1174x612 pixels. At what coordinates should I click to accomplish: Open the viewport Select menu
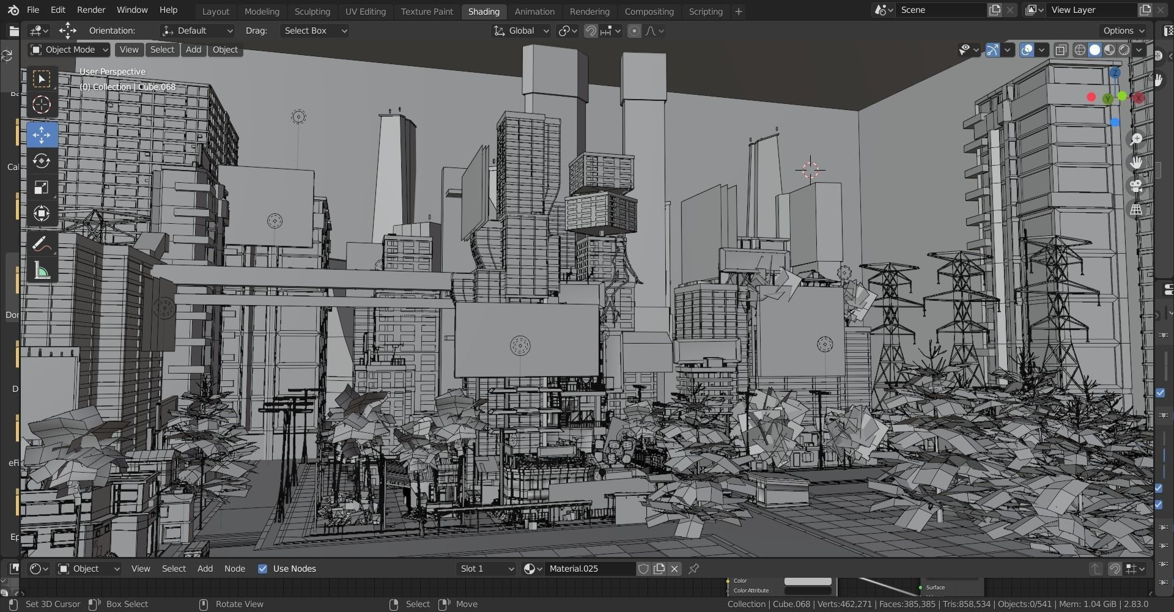coord(162,50)
